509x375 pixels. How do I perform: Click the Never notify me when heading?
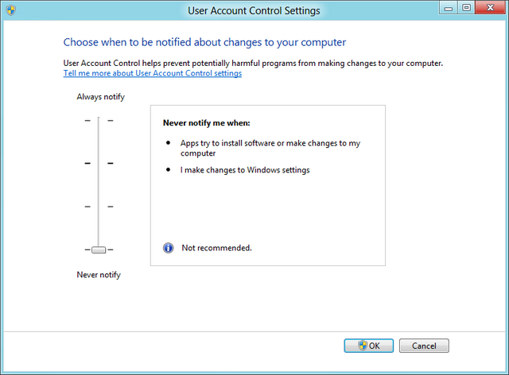click(x=207, y=123)
